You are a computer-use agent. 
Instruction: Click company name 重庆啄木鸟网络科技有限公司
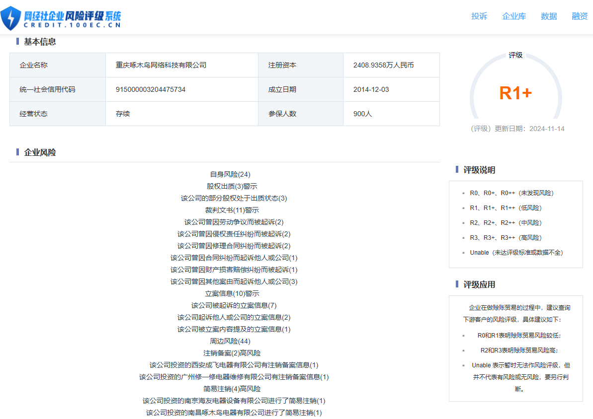click(161, 65)
